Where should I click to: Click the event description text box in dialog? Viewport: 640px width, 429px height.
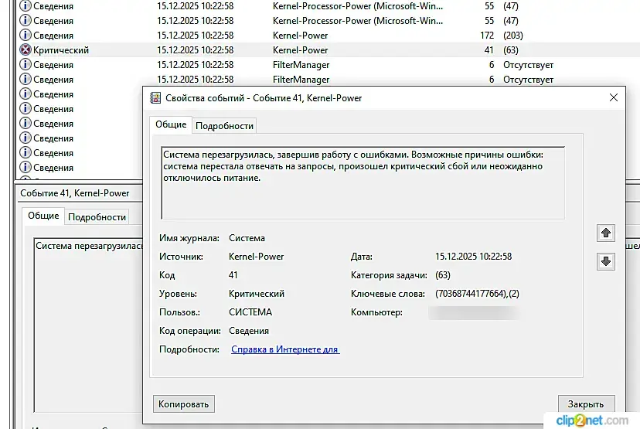[x=363, y=183]
